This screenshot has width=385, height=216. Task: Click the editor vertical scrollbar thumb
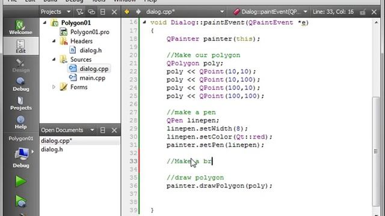(x=376, y=151)
